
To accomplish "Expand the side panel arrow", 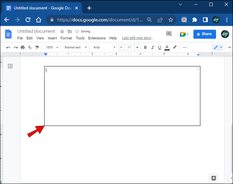I will (x=231, y=178).
